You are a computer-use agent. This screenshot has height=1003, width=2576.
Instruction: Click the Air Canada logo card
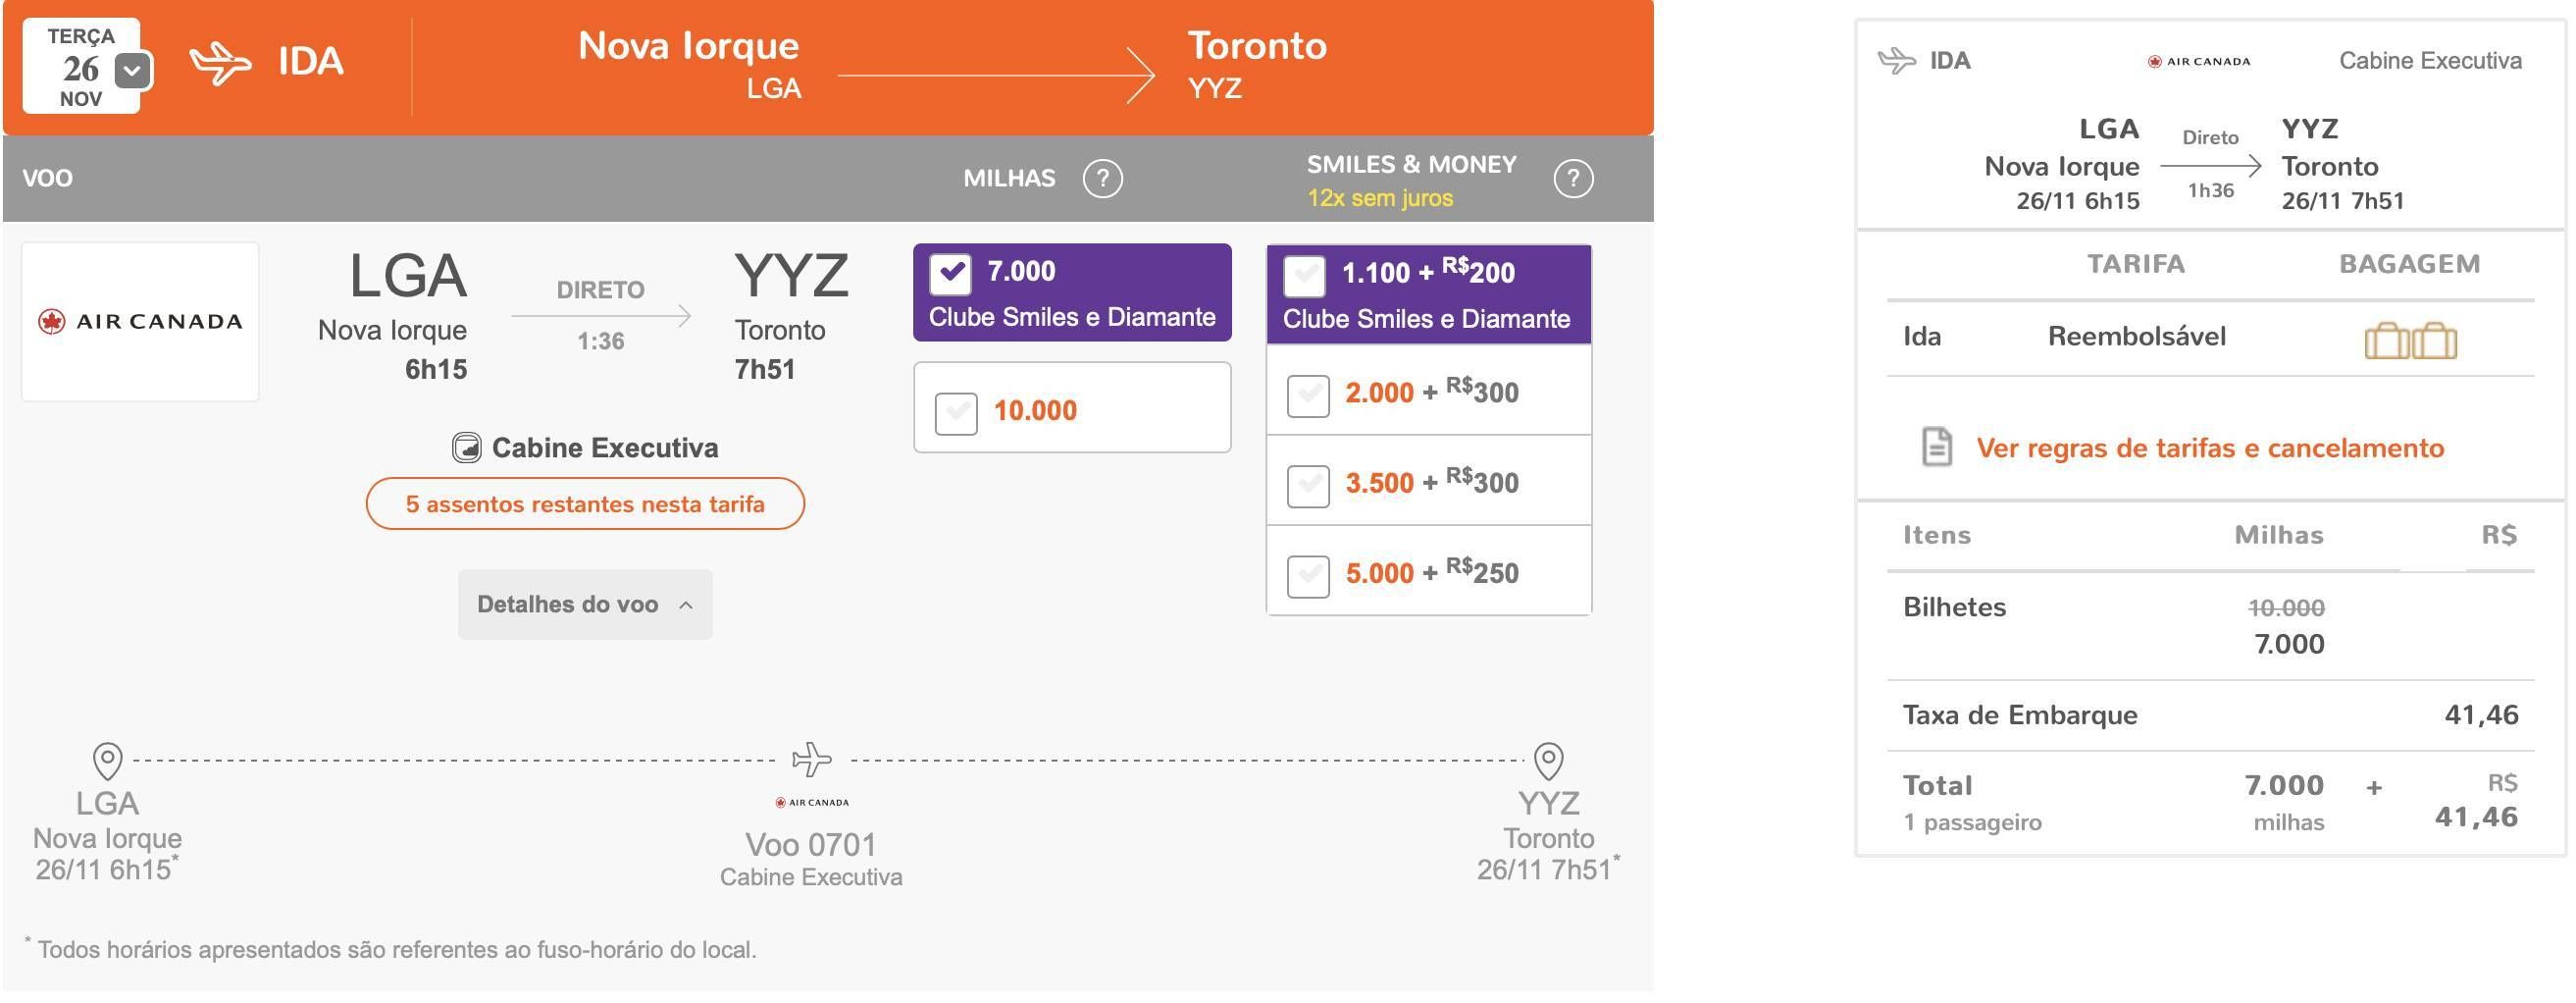pyautogui.click(x=140, y=321)
